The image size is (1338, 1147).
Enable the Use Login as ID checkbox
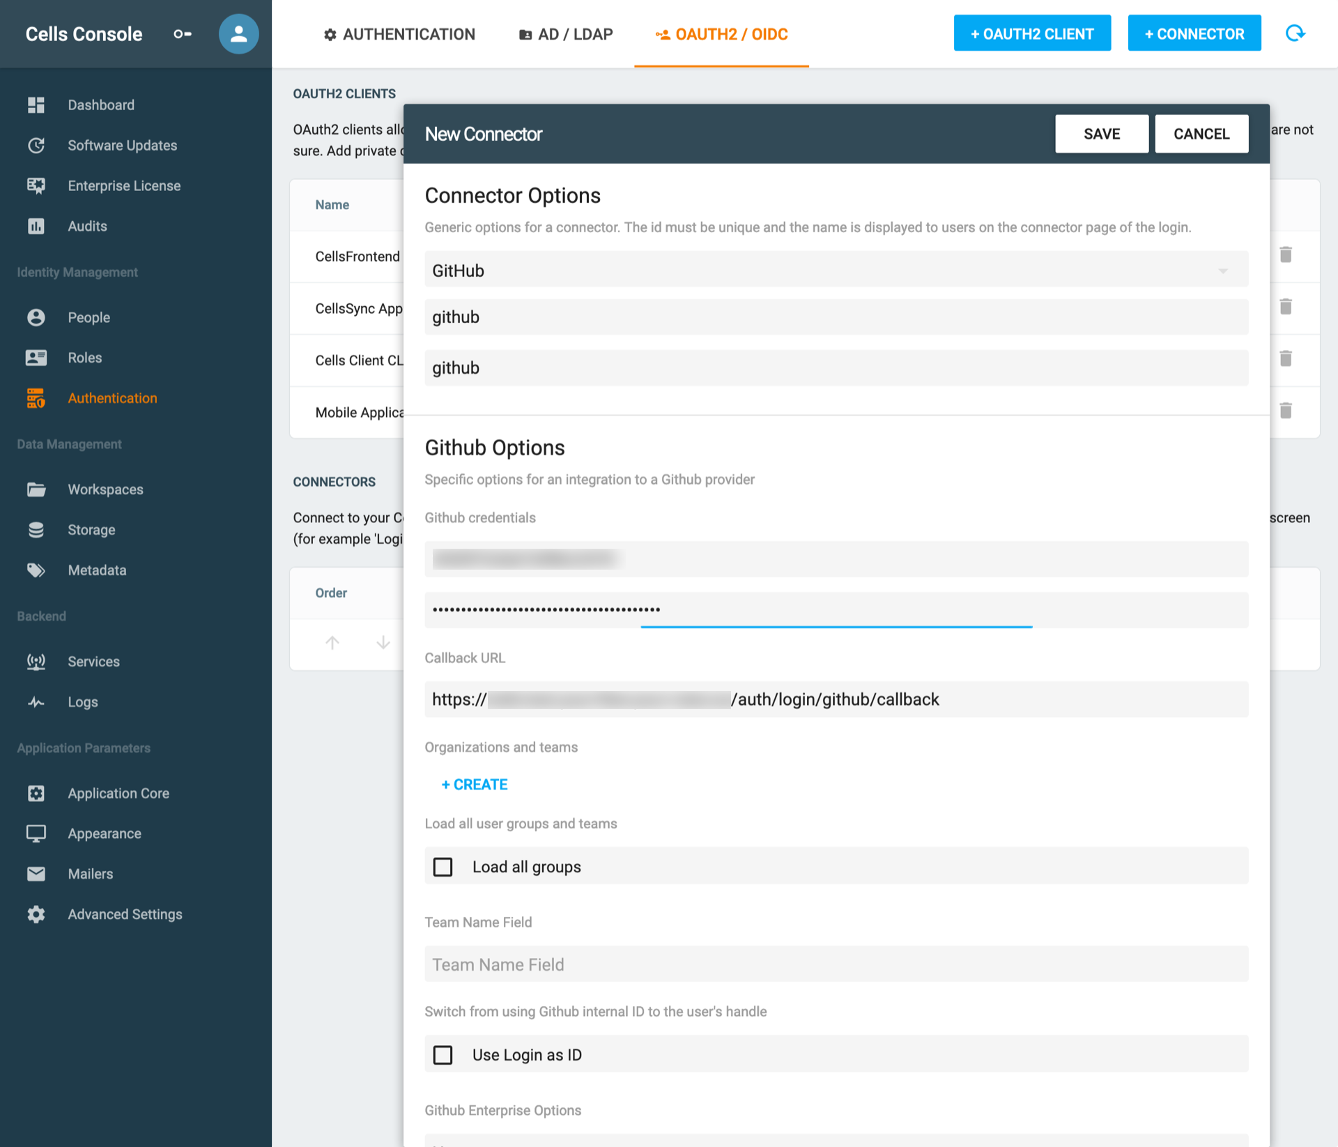[x=443, y=1056]
